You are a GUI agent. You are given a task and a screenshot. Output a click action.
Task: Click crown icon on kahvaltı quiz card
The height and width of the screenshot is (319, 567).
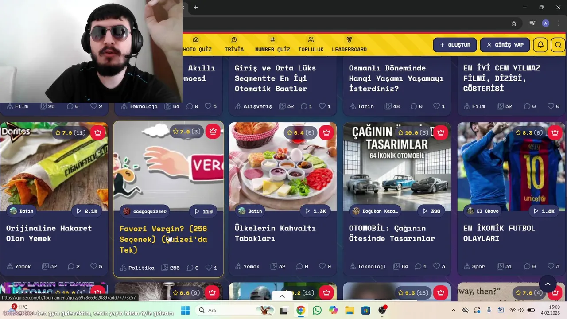(326, 132)
